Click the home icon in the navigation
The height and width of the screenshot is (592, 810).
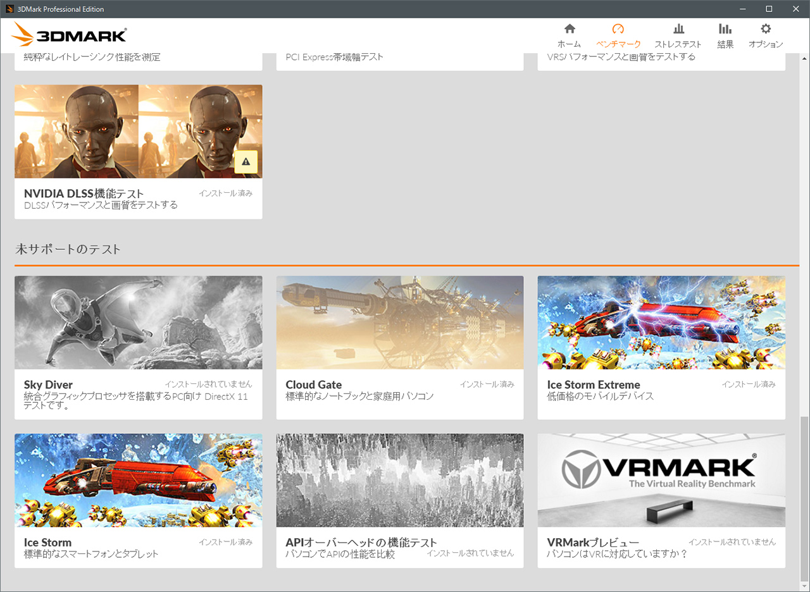[x=570, y=28]
